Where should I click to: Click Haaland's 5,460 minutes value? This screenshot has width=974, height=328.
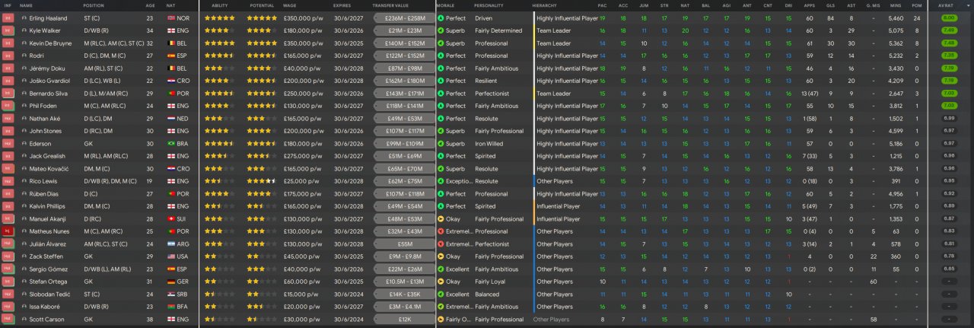pos(896,18)
